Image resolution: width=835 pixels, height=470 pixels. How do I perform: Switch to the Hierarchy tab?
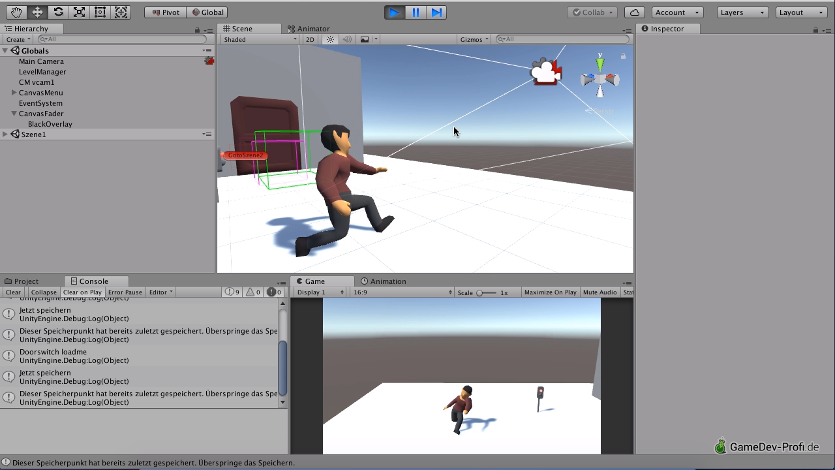pyautogui.click(x=31, y=29)
